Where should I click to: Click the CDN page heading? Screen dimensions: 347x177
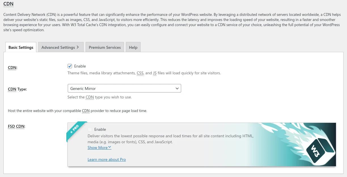tap(8, 4)
